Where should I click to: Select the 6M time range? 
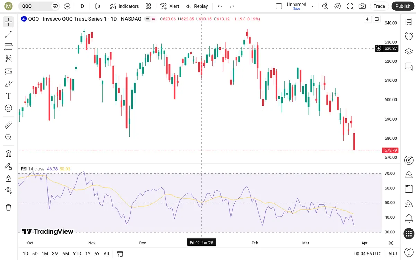pos(66,254)
